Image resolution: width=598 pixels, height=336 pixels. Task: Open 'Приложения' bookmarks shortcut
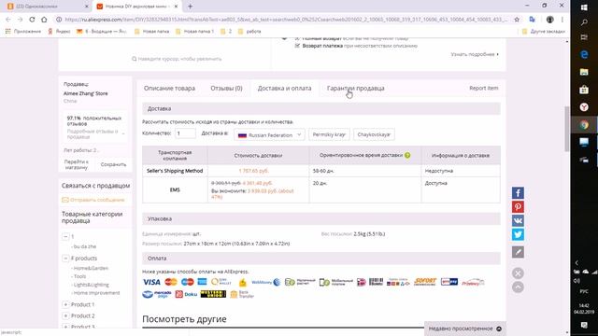coord(23,31)
